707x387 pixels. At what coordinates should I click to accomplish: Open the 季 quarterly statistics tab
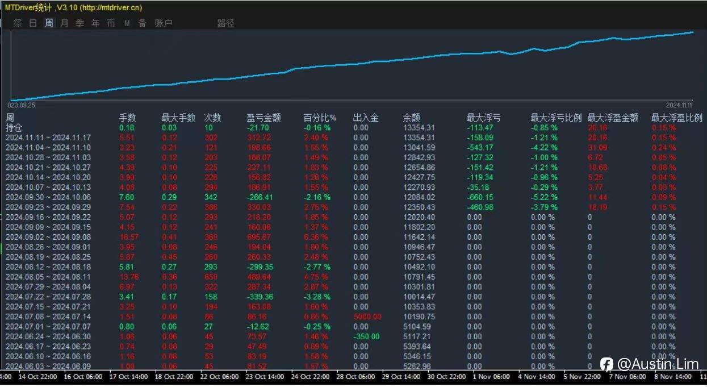80,23
